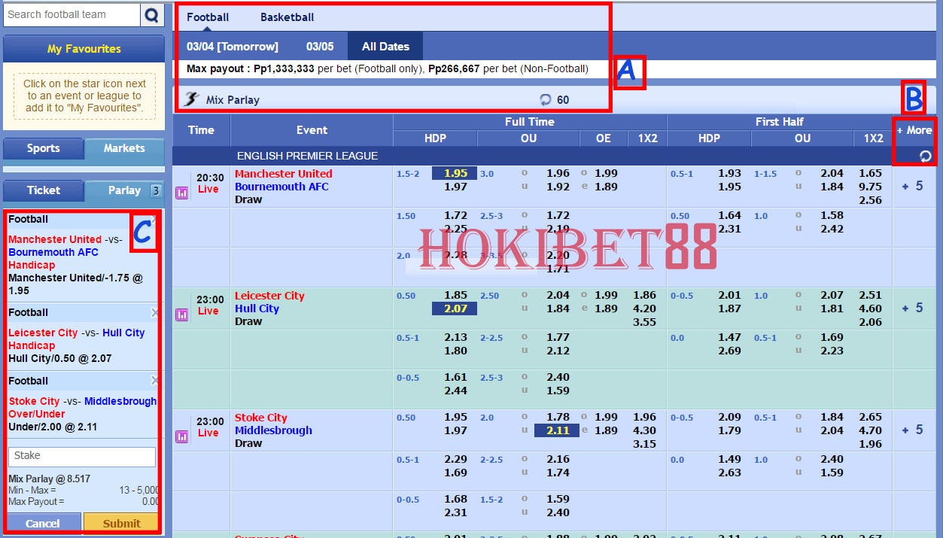Select Manchester United over odds 1.96

point(558,173)
